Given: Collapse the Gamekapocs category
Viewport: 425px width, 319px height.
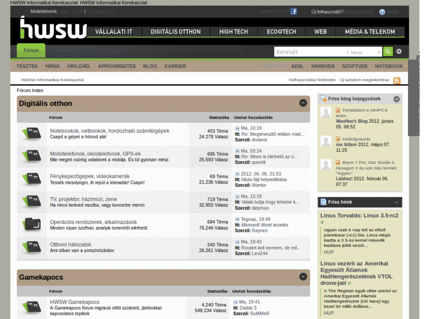Looking at the screenshot, I should click(303, 276).
